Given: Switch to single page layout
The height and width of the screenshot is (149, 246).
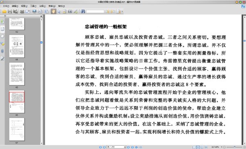Looking at the screenshot, I should pos(194,147).
